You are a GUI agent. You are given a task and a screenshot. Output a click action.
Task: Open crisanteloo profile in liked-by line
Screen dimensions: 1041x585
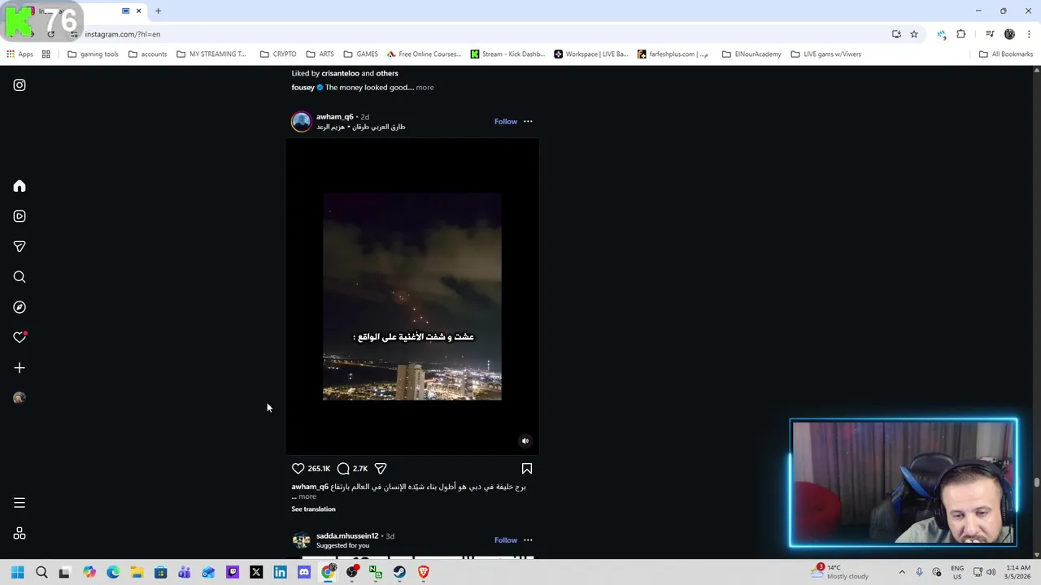[x=340, y=74]
